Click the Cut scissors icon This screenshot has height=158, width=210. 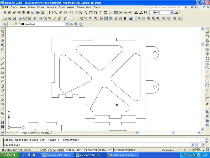pyautogui.click(x=40, y=18)
